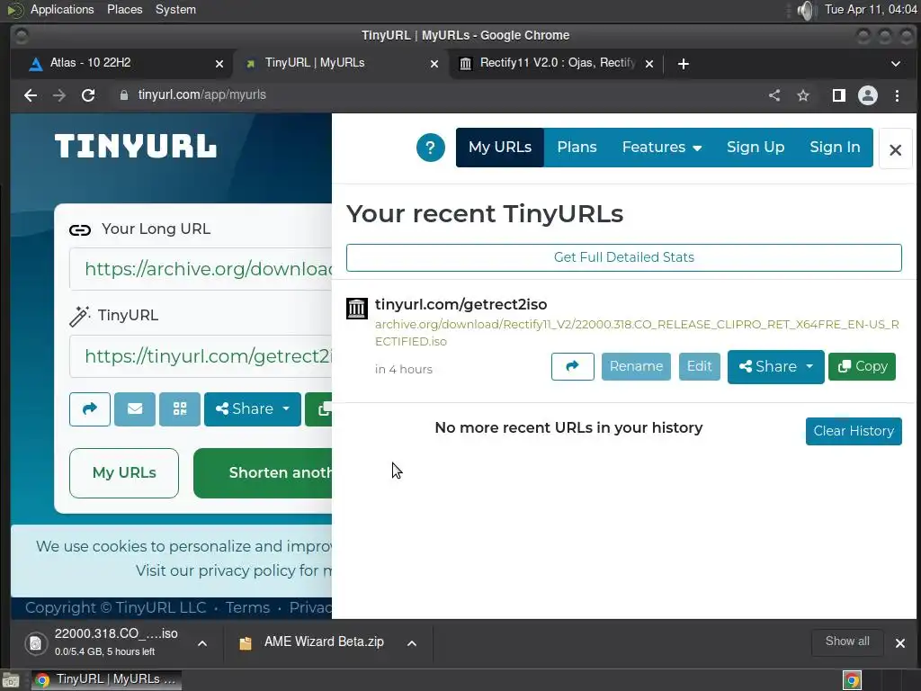
Task: Click the volume speaker icon in top panel
Action: [x=807, y=10]
